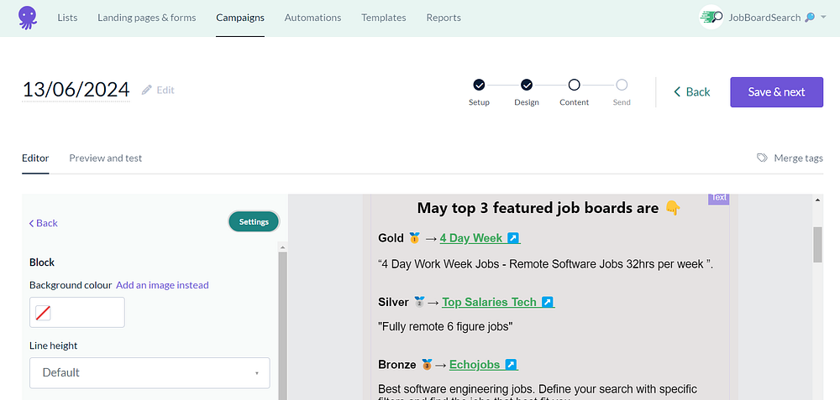
Task: Open the Line height Default dropdown
Action: (150, 372)
